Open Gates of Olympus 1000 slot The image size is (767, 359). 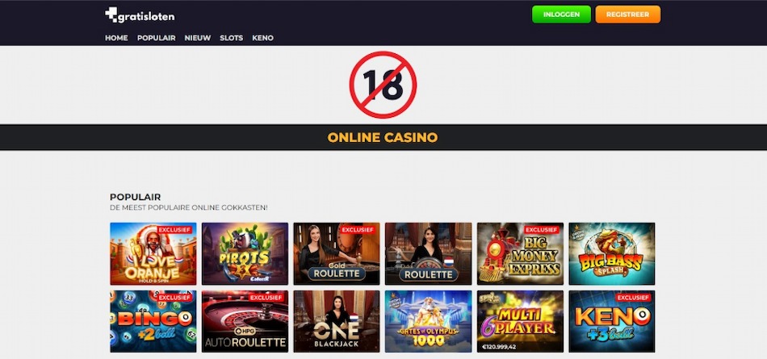tap(429, 321)
